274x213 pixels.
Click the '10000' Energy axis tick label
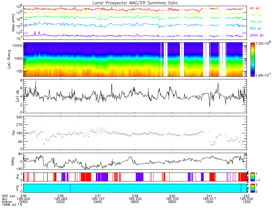click(x=17, y=46)
